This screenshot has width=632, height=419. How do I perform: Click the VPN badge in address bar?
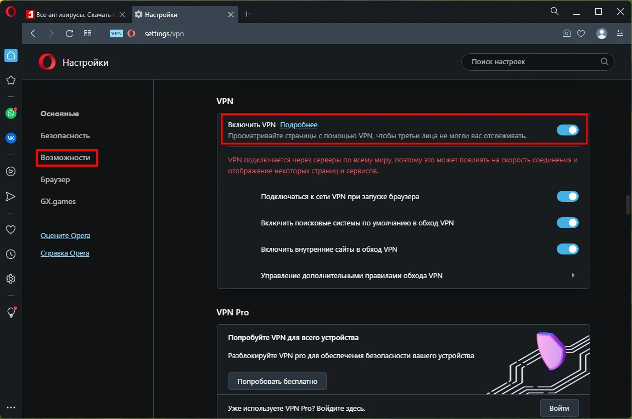pos(116,33)
